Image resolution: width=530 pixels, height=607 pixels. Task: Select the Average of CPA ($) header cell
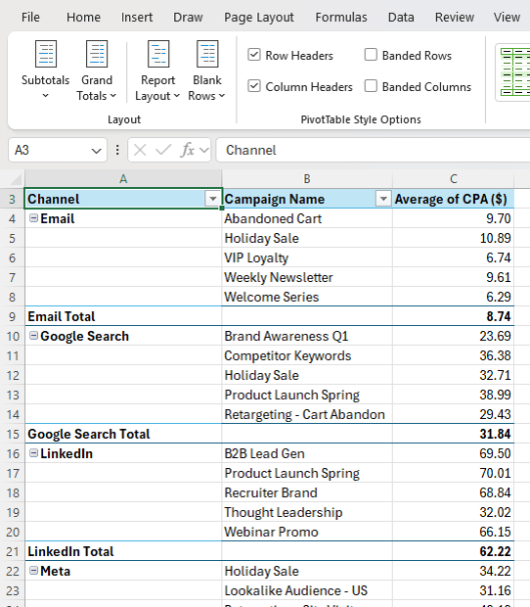pos(453,199)
